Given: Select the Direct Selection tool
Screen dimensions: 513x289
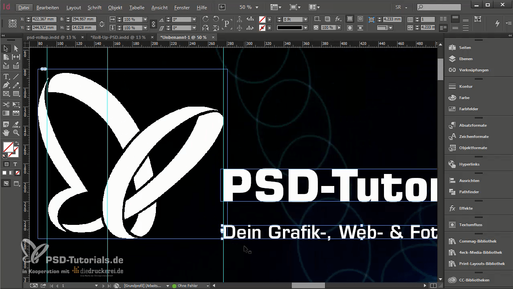Looking at the screenshot, I should click(x=16, y=49).
